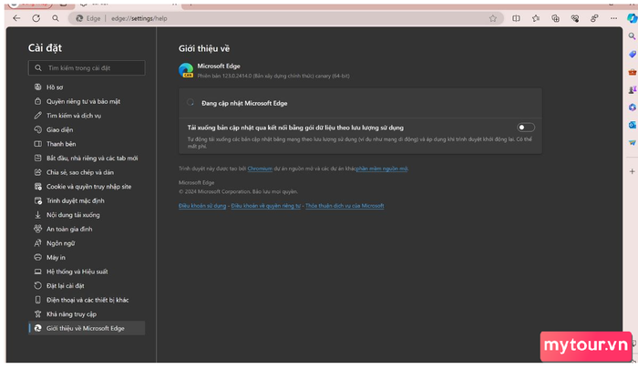Open the phần mềm nguồn mở link
The height and width of the screenshot is (369, 638).
point(382,169)
